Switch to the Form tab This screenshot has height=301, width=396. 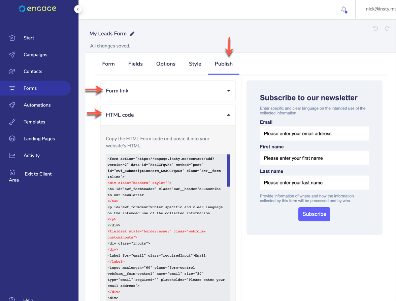tap(108, 64)
